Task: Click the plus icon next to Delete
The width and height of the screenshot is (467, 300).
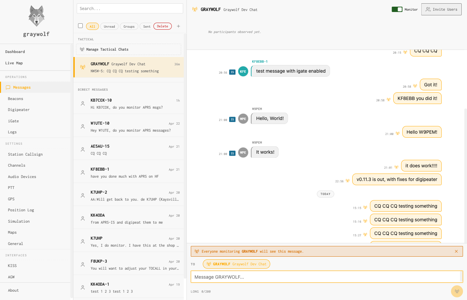Action: [178, 26]
